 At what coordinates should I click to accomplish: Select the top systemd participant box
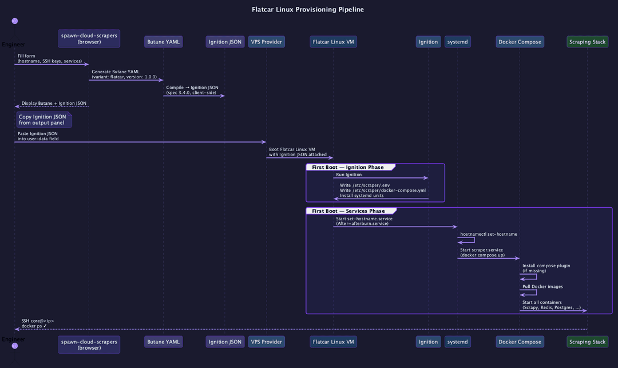pos(458,42)
